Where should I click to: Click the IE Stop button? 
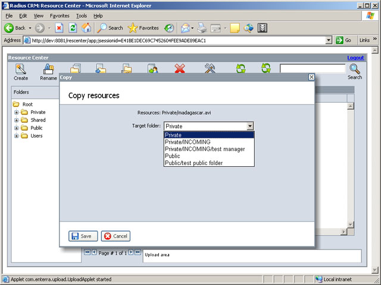(x=59, y=28)
